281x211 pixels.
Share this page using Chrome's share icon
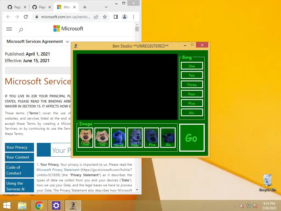pos(96,17)
